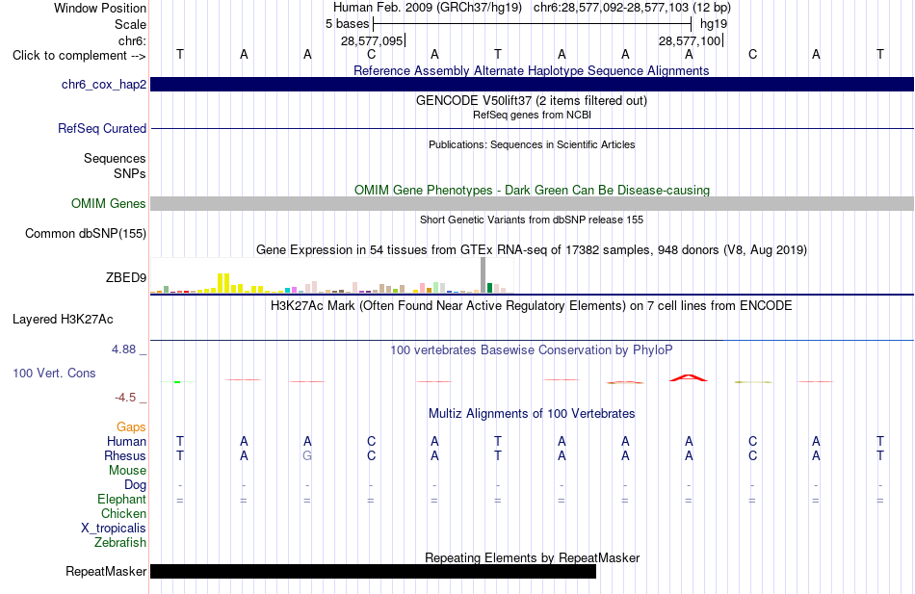Click the tall yellow bars in ZBED9 expression chart
The height and width of the screenshot is (594, 915).
coord(223,283)
